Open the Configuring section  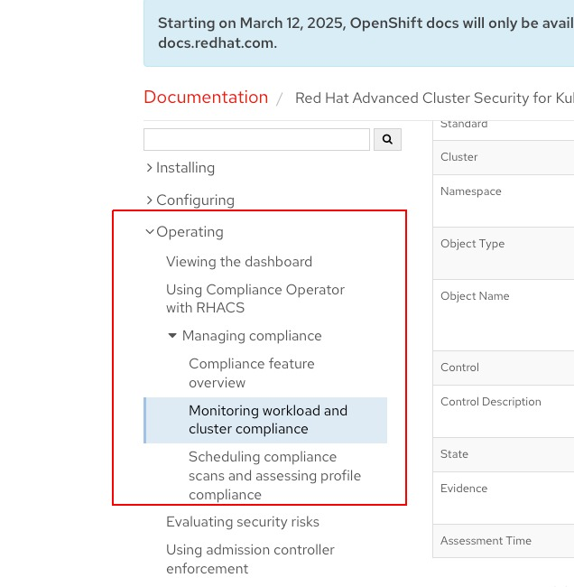coord(195,200)
